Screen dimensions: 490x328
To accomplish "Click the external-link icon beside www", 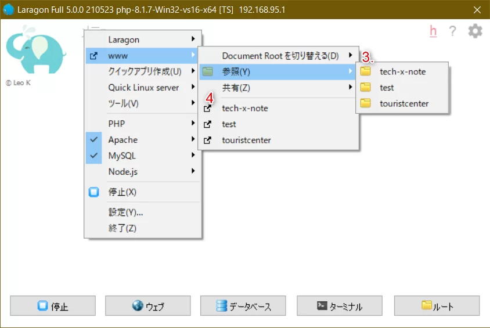I will tap(93, 56).
